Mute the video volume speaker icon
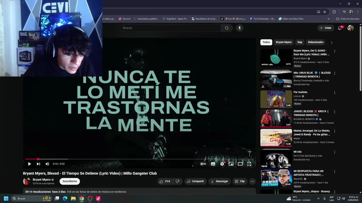 (47, 164)
